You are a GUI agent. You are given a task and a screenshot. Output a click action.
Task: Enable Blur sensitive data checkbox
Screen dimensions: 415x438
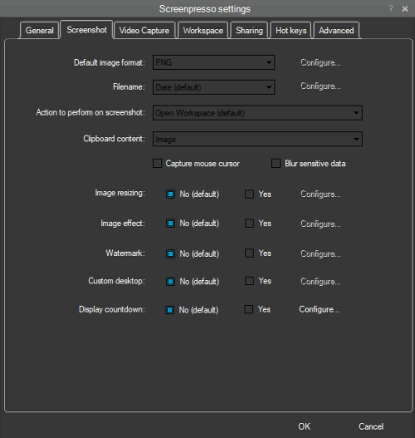276,164
